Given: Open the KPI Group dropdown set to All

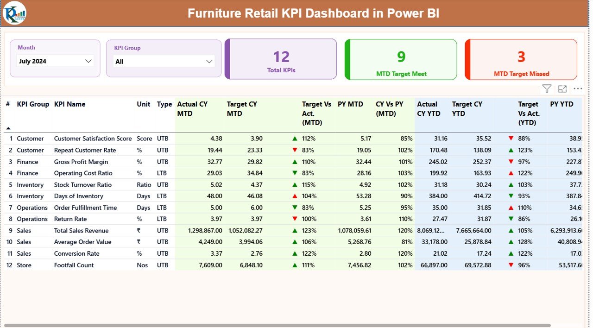Looking at the screenshot, I should click(x=164, y=61).
